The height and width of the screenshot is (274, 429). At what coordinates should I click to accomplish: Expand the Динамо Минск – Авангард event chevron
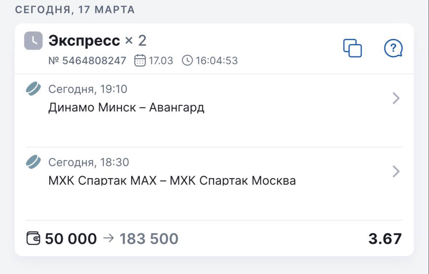point(396,98)
